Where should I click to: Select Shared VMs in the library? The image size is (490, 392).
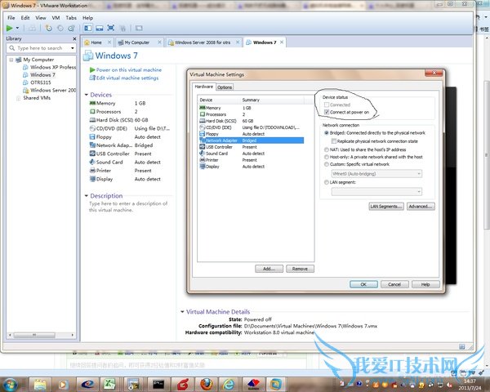pyautogui.click(x=33, y=98)
